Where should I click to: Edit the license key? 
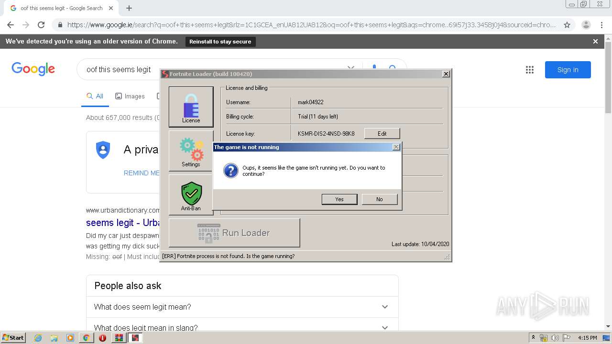pyautogui.click(x=382, y=133)
